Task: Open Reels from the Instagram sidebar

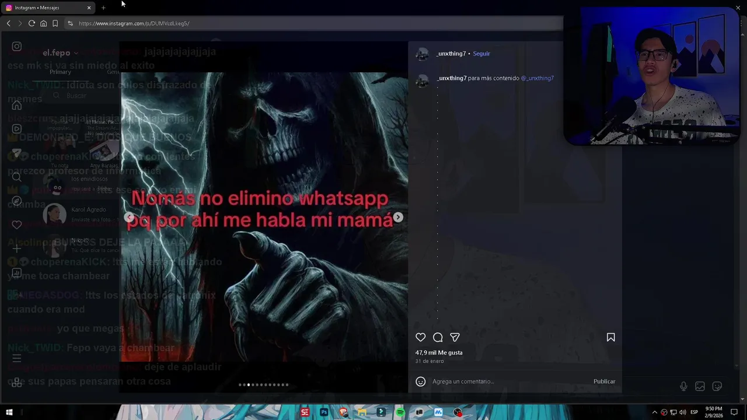Action: point(17,129)
